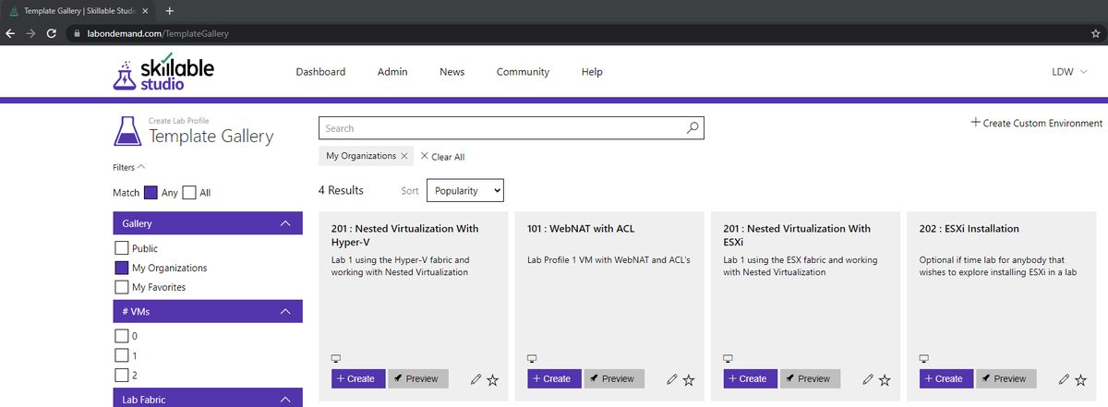Open the News menu item
1108x407 pixels.
pos(452,72)
